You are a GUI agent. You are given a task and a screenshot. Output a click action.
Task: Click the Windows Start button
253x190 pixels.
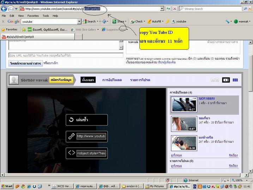[7, 186]
